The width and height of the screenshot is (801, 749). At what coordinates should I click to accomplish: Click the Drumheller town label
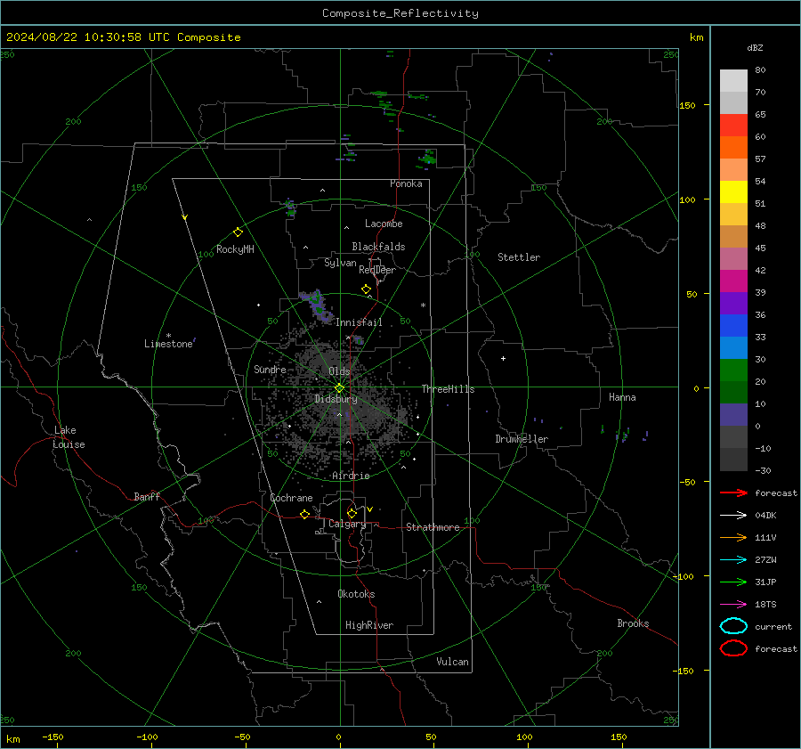coord(522,439)
